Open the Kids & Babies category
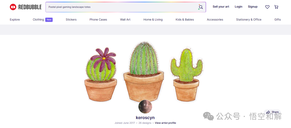The image size is (291, 128). 185,20
